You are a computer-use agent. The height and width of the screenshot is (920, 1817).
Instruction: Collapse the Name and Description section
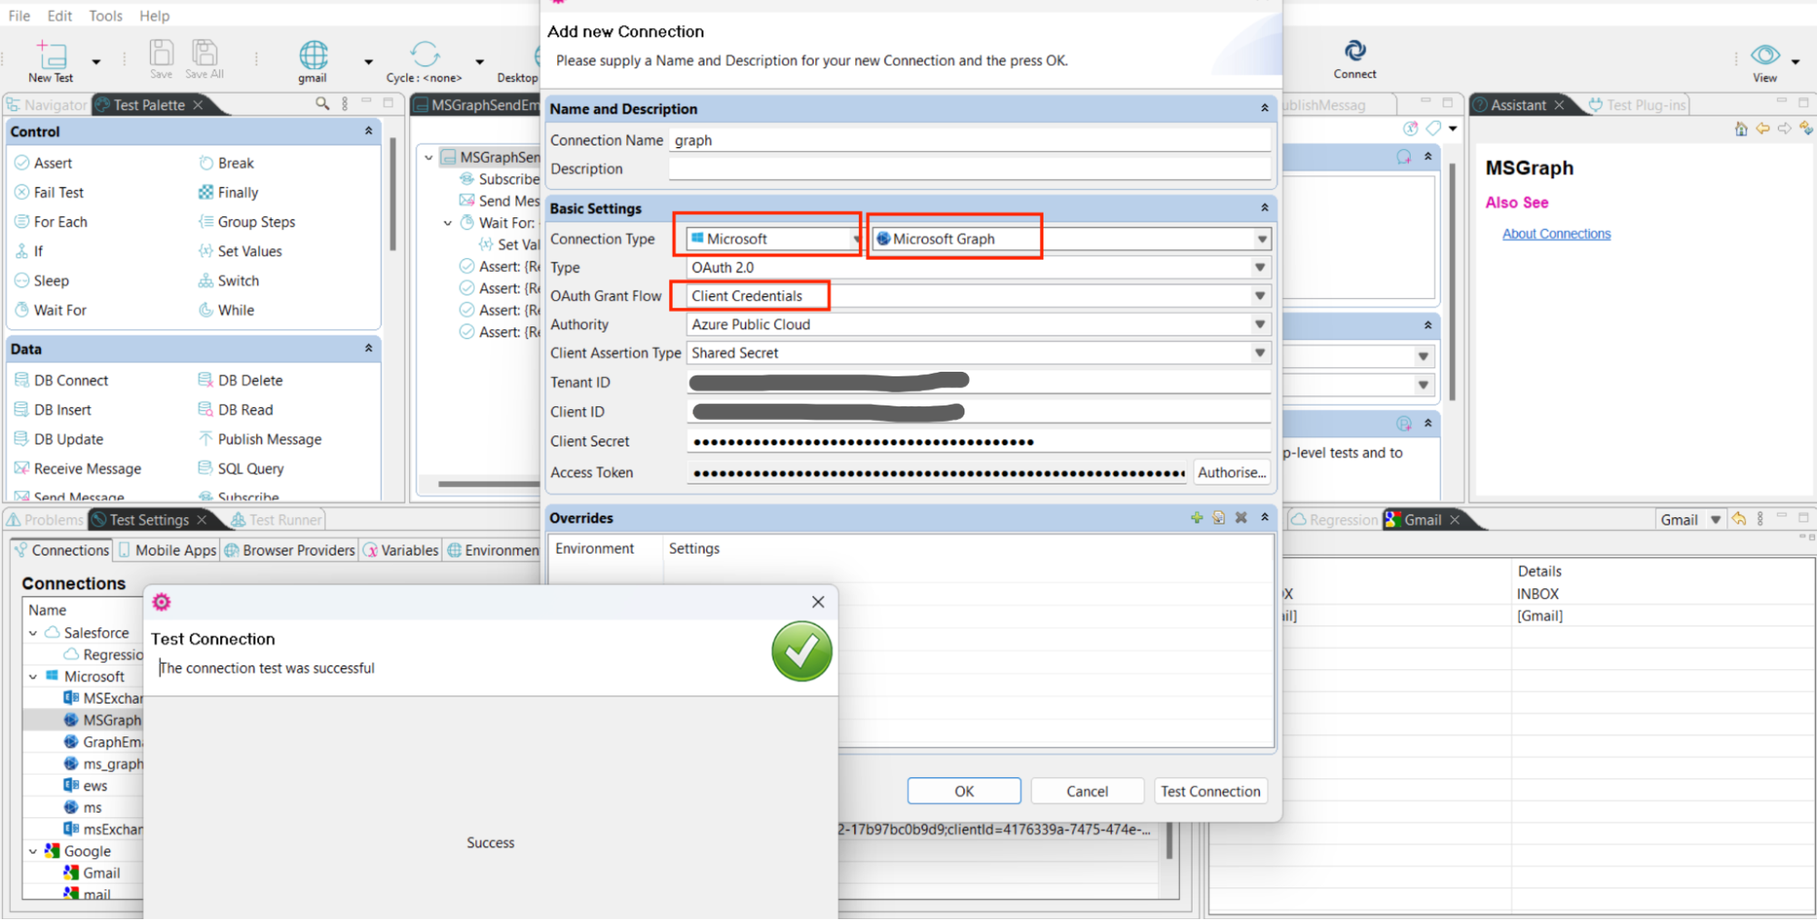[1263, 108]
